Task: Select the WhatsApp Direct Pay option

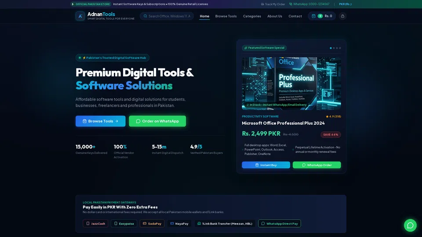Action: point(280,223)
